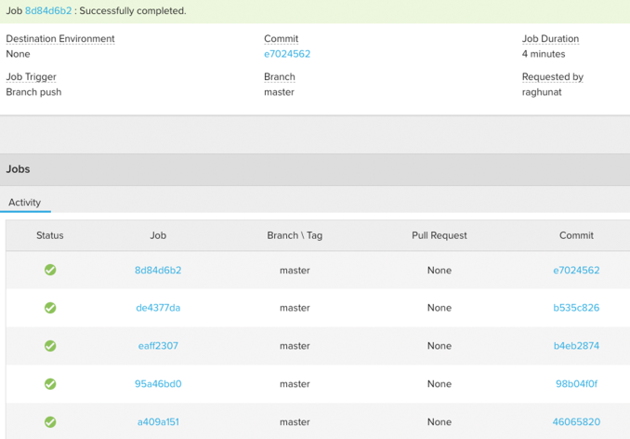Click the Pull Request column header
The width and height of the screenshot is (630, 439).
pyautogui.click(x=439, y=235)
